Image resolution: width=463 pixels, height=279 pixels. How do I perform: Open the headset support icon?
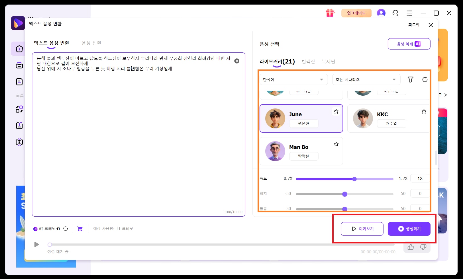(395, 13)
